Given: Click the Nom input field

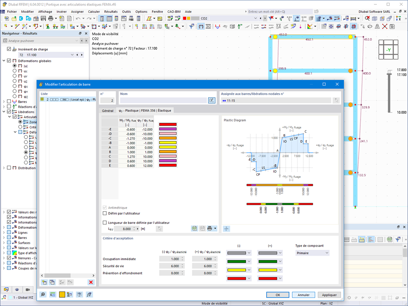Looking at the screenshot, I should point(163,100).
